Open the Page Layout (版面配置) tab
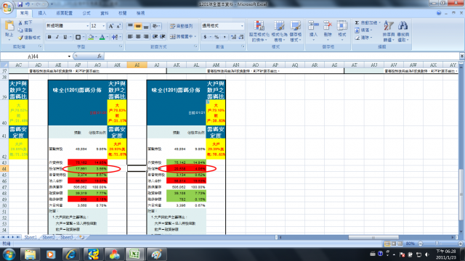Image resolution: width=465 pixels, height=261 pixels. tap(64, 13)
